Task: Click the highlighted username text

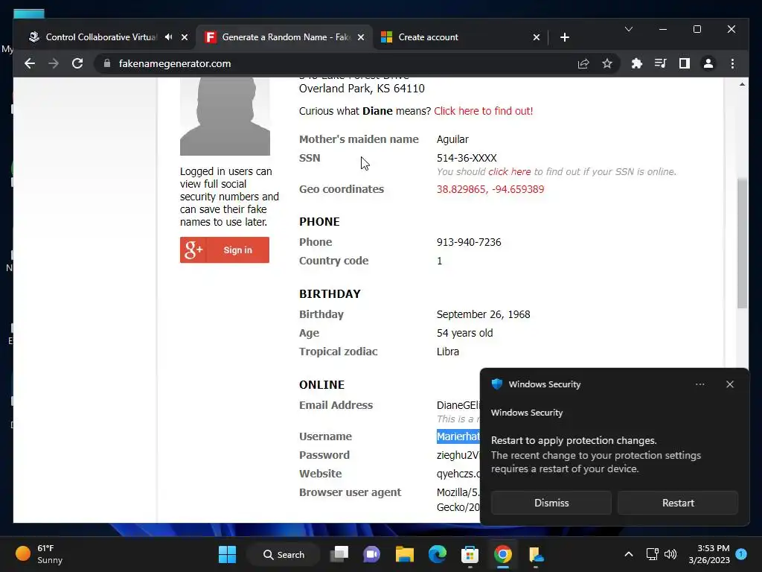Action: [x=458, y=436]
